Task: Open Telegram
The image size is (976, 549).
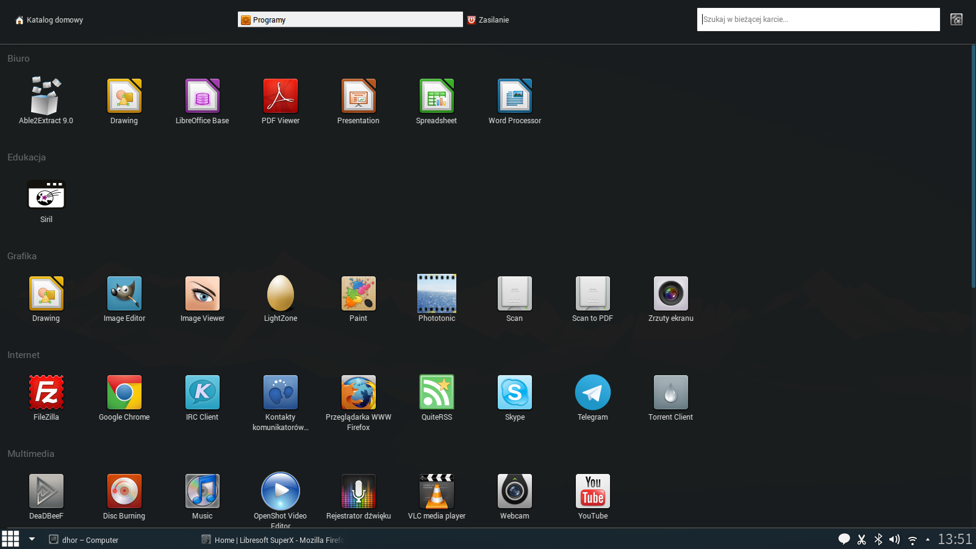Action: [592, 398]
